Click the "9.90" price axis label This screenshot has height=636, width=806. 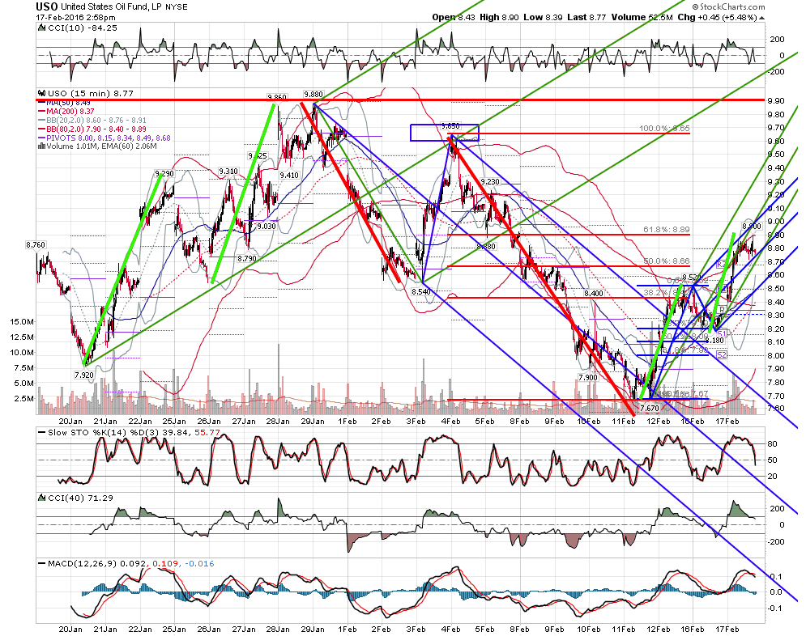coord(776,100)
